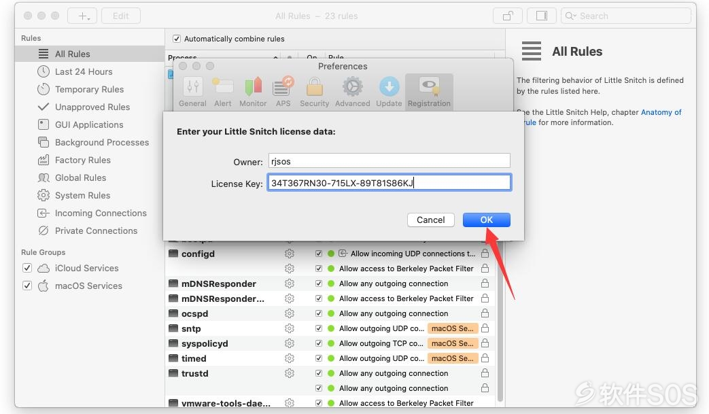
Task: Click the mDNSResponder gear icon
Action: click(x=290, y=283)
